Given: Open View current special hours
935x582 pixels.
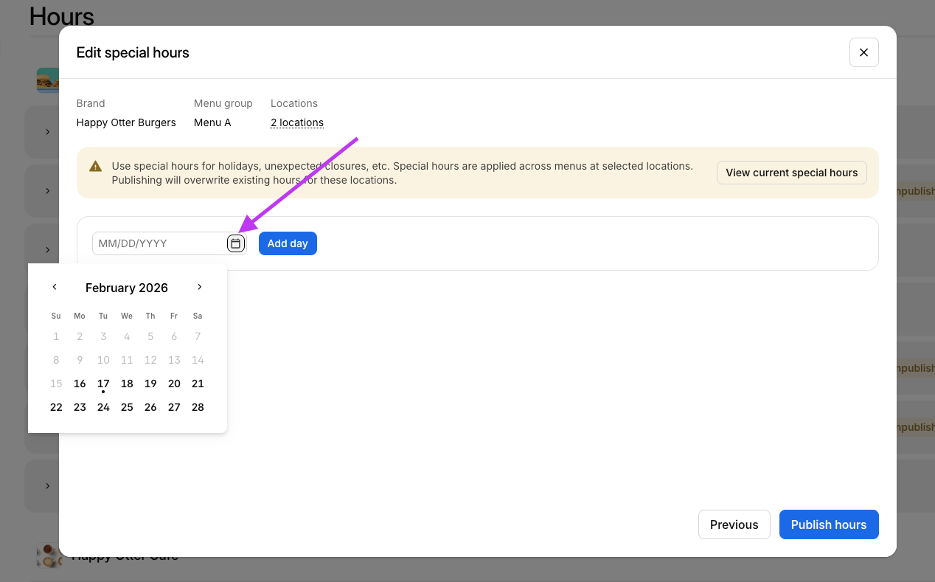Looking at the screenshot, I should pos(791,173).
